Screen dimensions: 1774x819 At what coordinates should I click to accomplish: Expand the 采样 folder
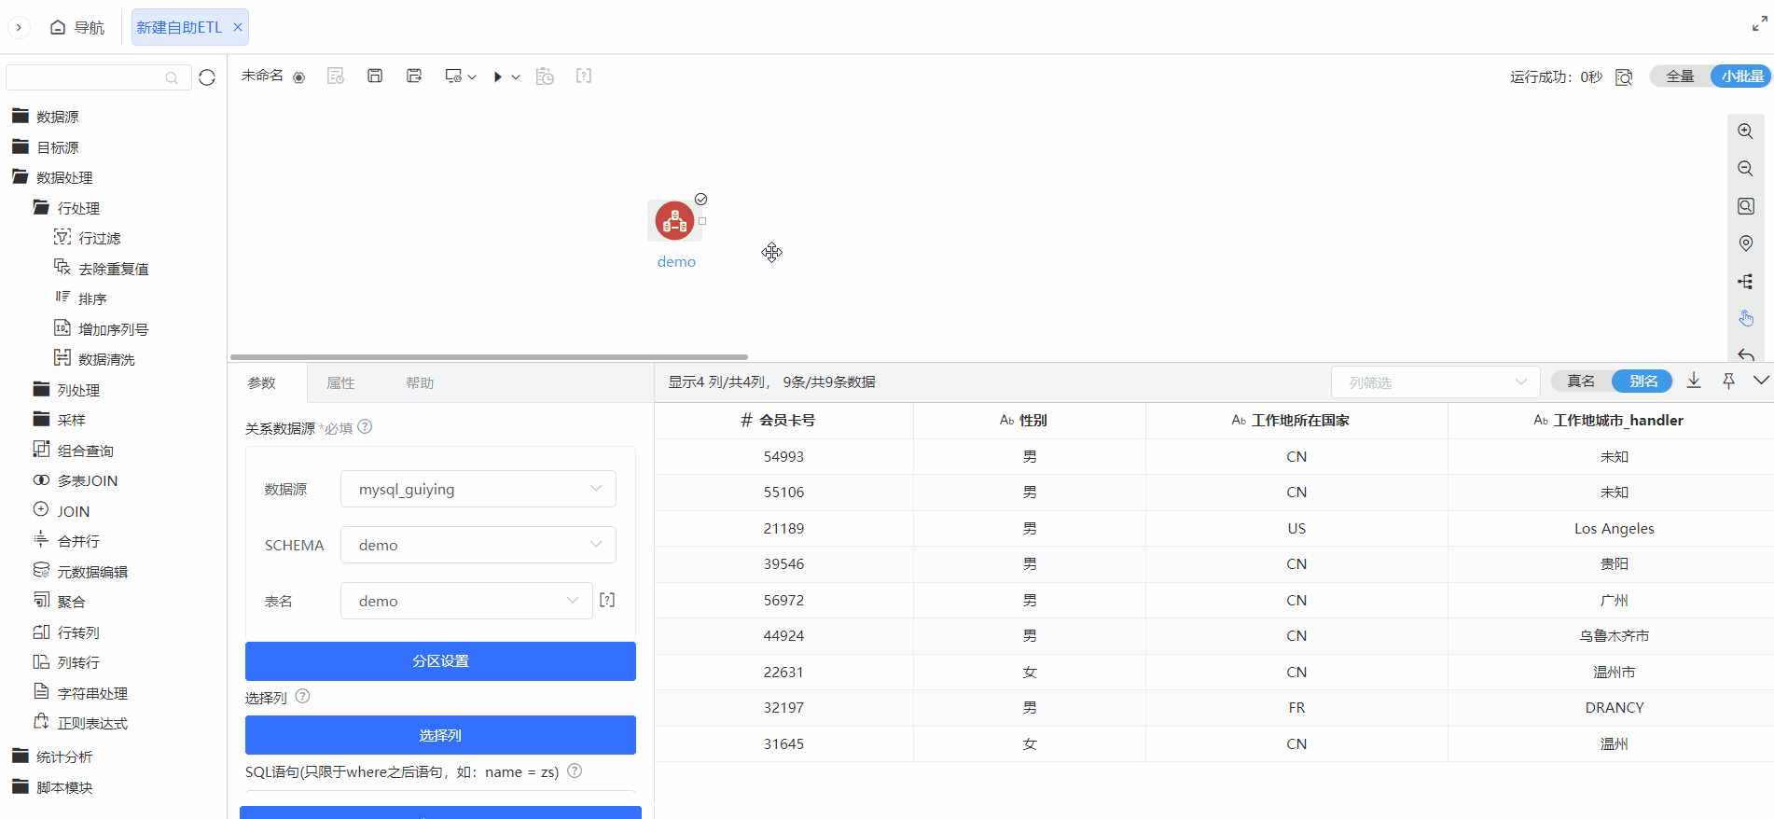(60, 420)
